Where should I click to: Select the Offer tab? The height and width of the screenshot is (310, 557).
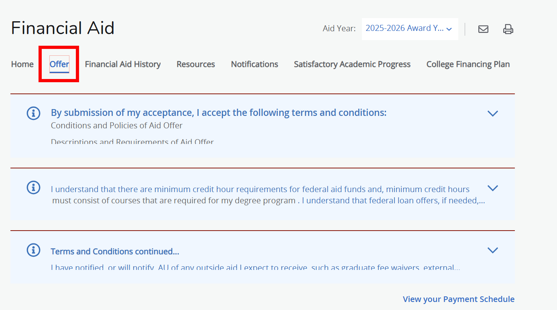59,64
